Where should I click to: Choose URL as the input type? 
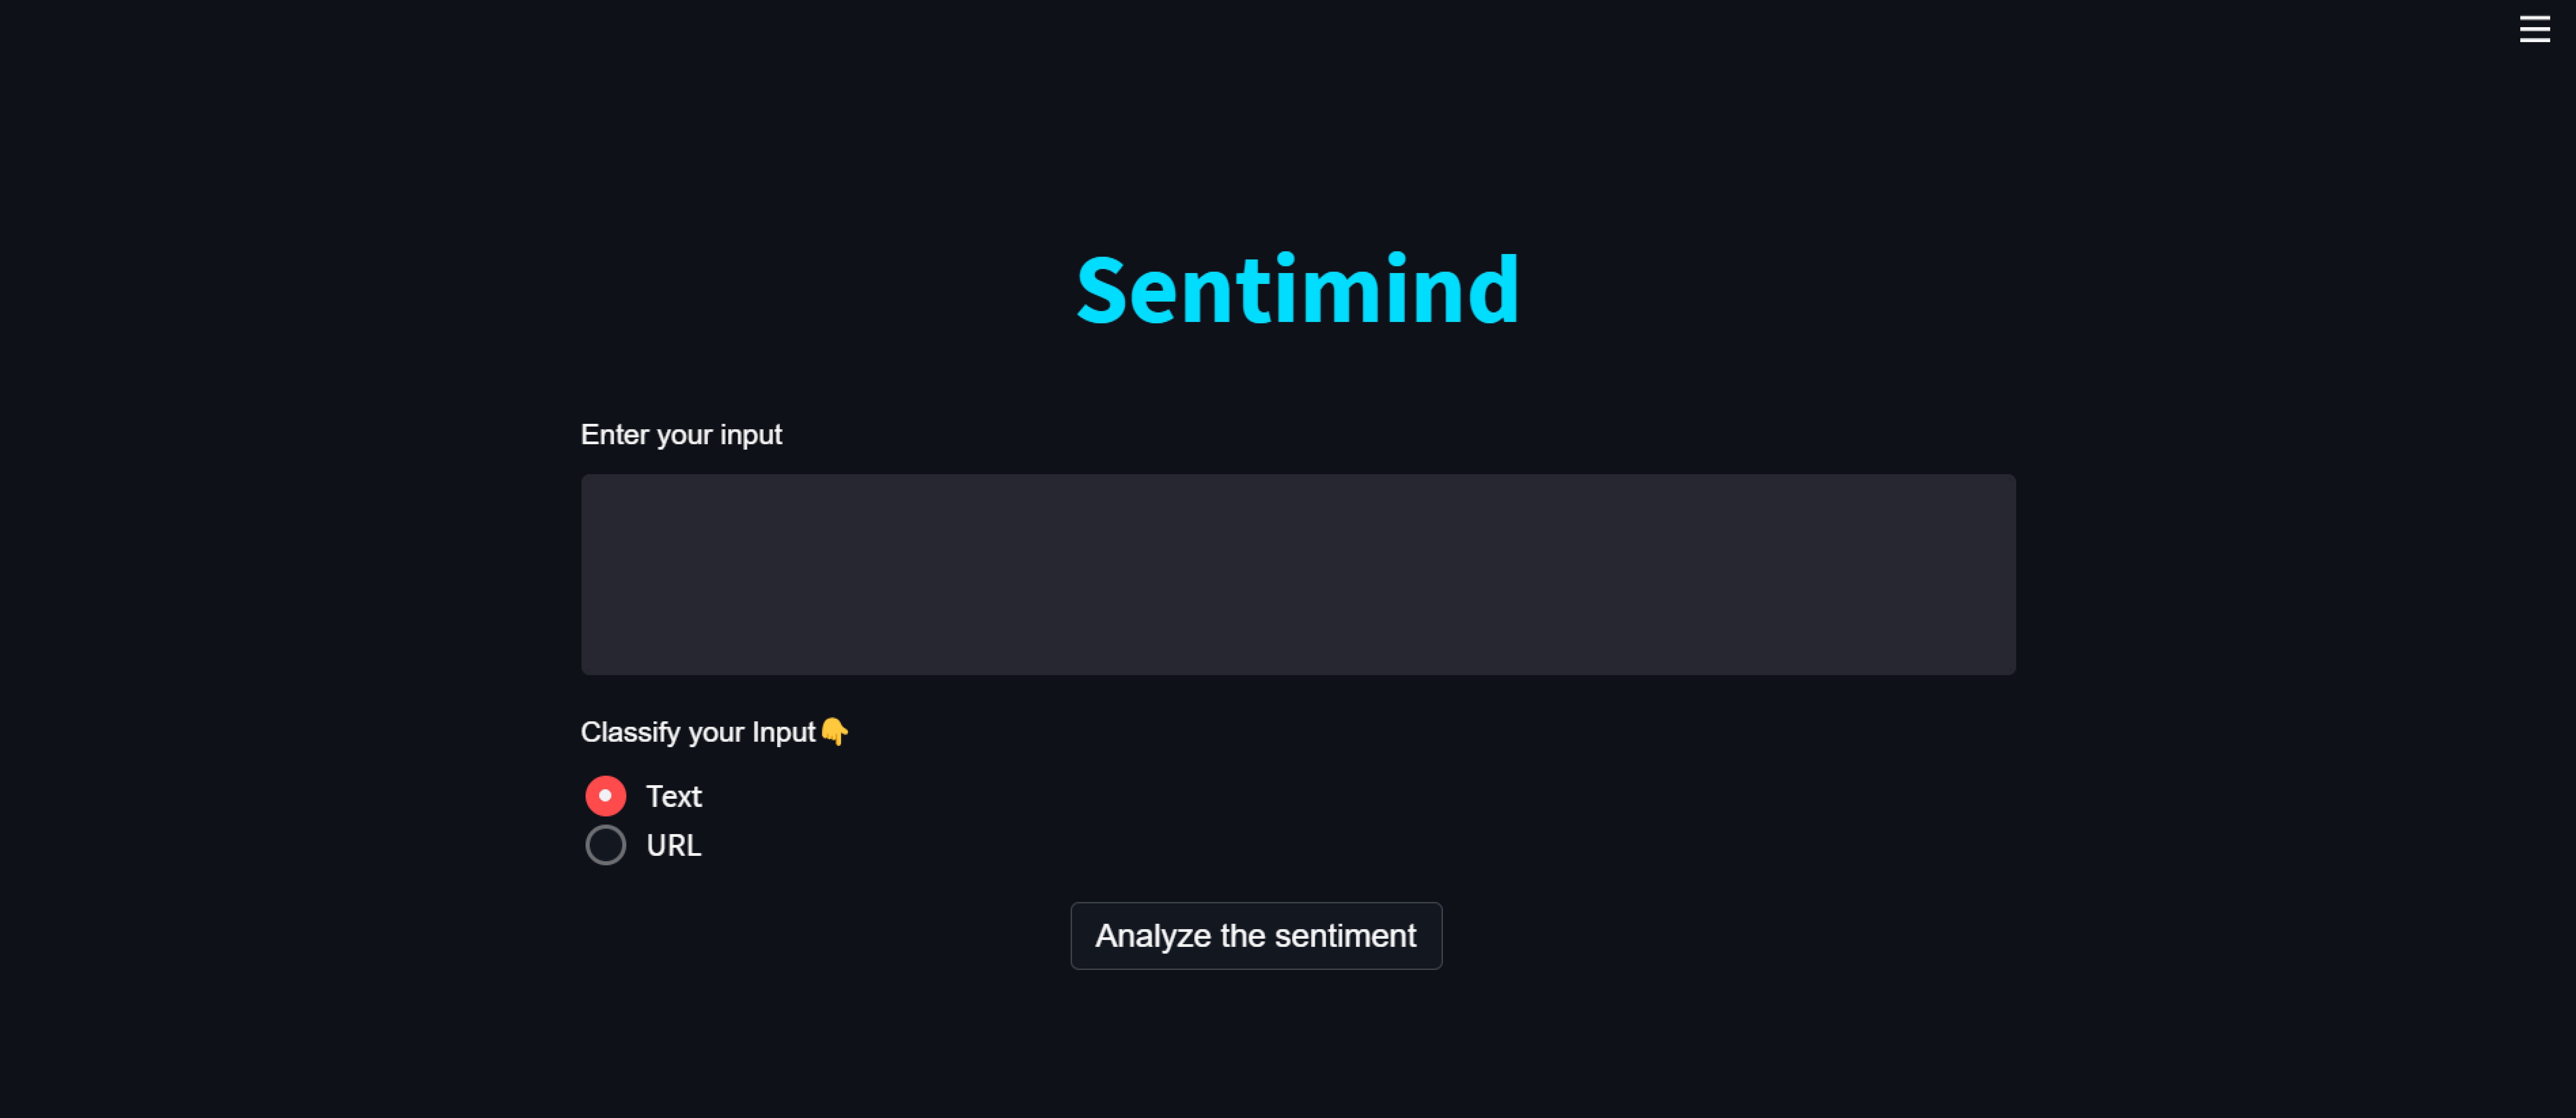[605, 845]
